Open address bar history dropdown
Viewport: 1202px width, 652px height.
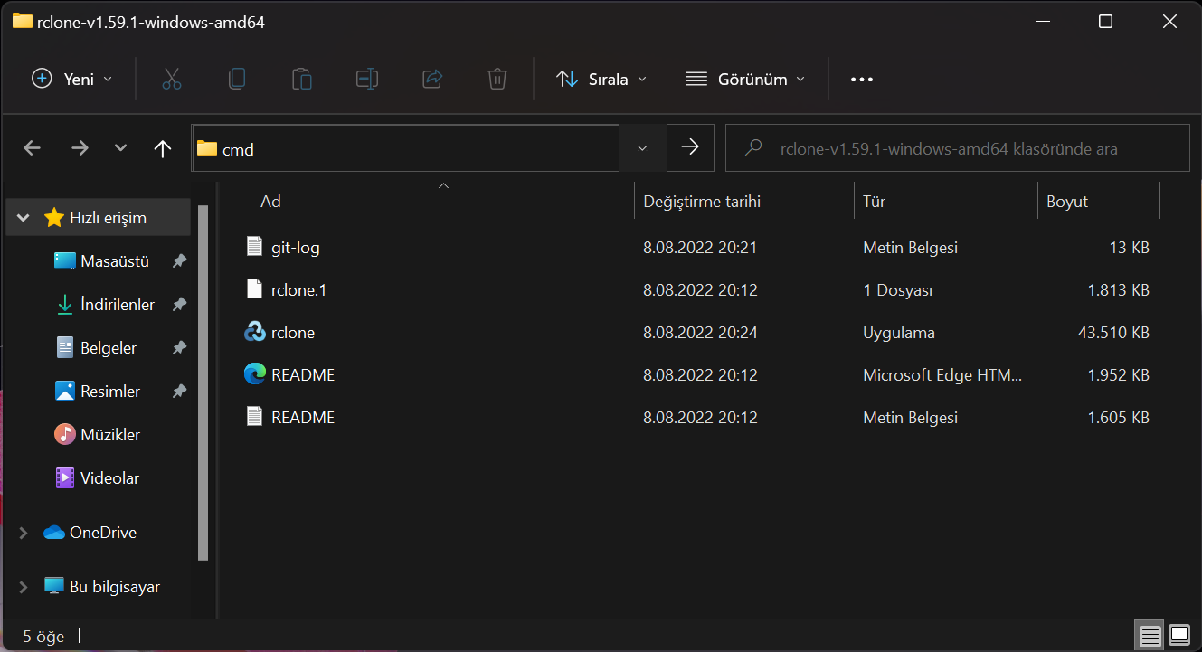[x=642, y=147]
